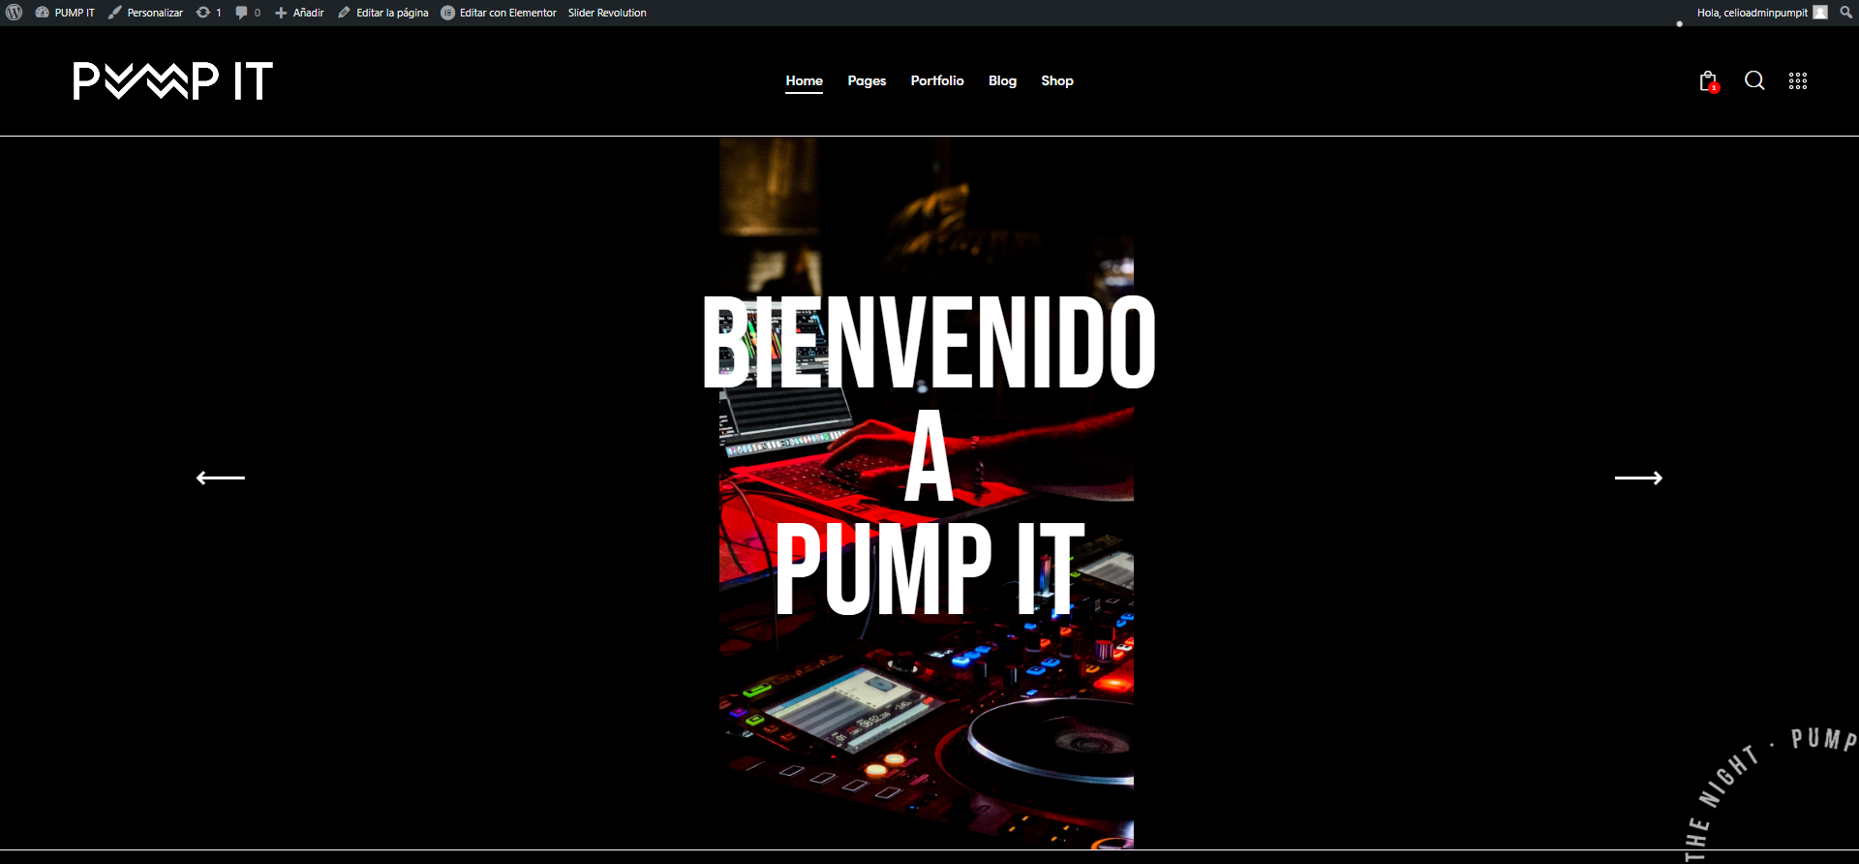Open Slider Revolution from admin bar
This screenshot has width=1859, height=864.
click(607, 13)
